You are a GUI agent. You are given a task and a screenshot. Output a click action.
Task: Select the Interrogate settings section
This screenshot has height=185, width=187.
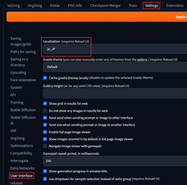pyautogui.click(x=19, y=161)
